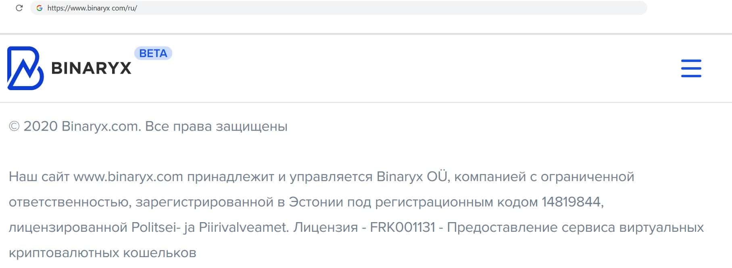Image resolution: width=732 pixels, height=268 pixels.
Task: Click the 'Предоставление сервиса виртуальных' text
Action: [575, 227]
